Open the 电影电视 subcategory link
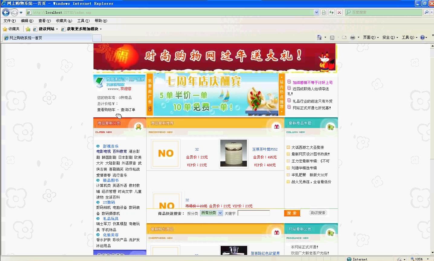Viewport: 434px width, 261px height. pos(103,151)
